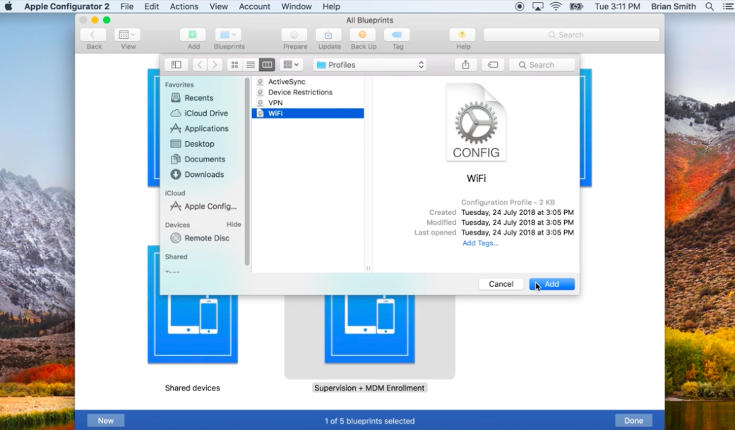This screenshot has width=735, height=430.
Task: Open Notification Center icon
Action: pos(727,6)
